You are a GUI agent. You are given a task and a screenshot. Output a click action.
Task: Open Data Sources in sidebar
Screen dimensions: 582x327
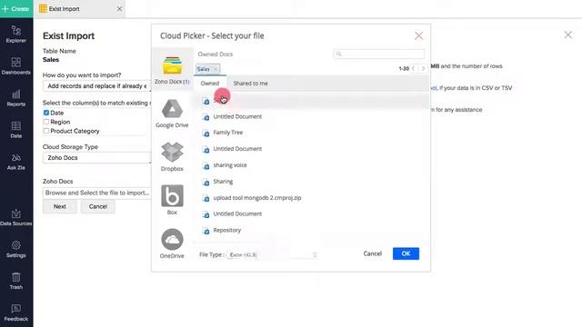pos(16,217)
